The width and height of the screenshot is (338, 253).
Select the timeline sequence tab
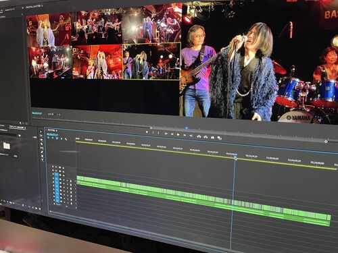point(51,130)
